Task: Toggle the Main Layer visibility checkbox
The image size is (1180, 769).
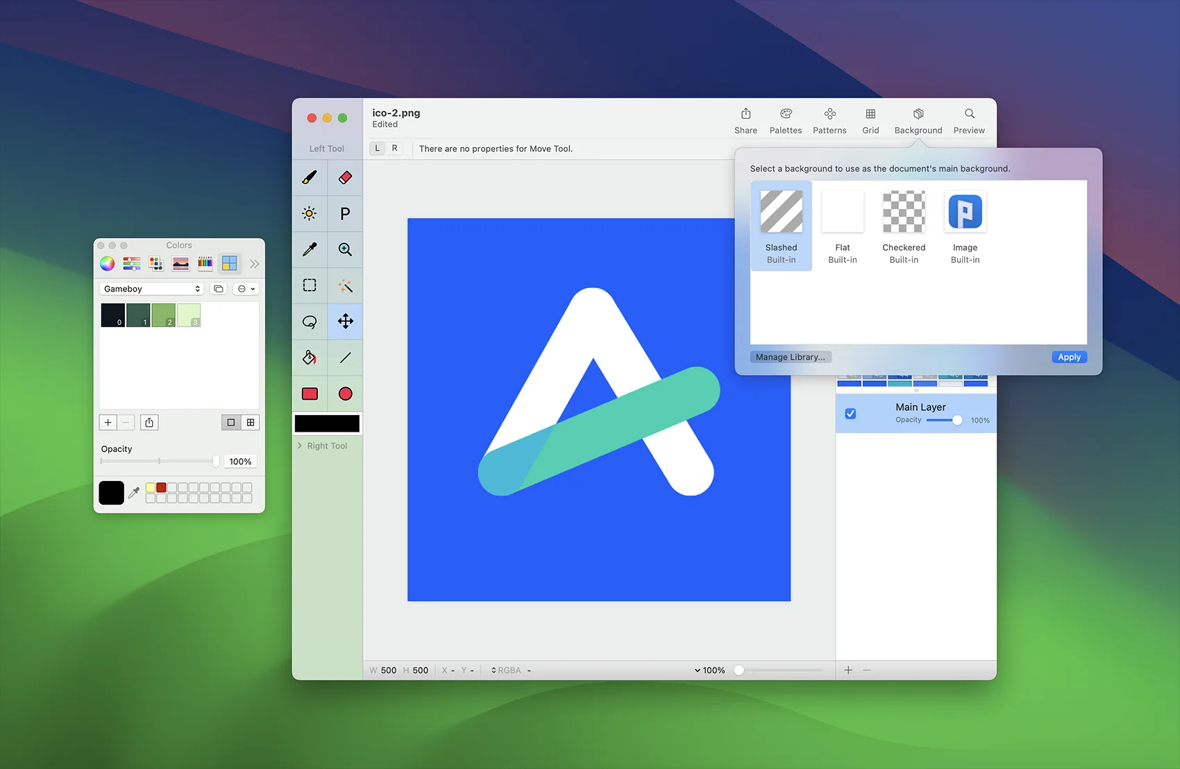Action: click(x=850, y=414)
